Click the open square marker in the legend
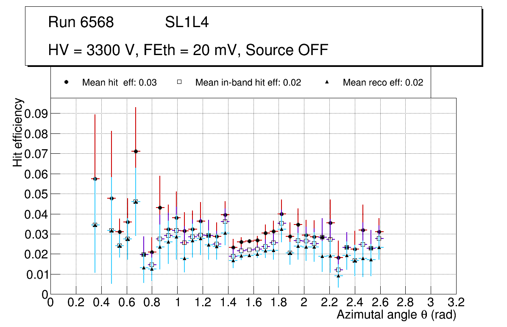Viewport: 507px width, 327px height. coord(179,83)
